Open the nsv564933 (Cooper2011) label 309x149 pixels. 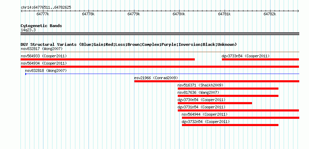point(44,56)
